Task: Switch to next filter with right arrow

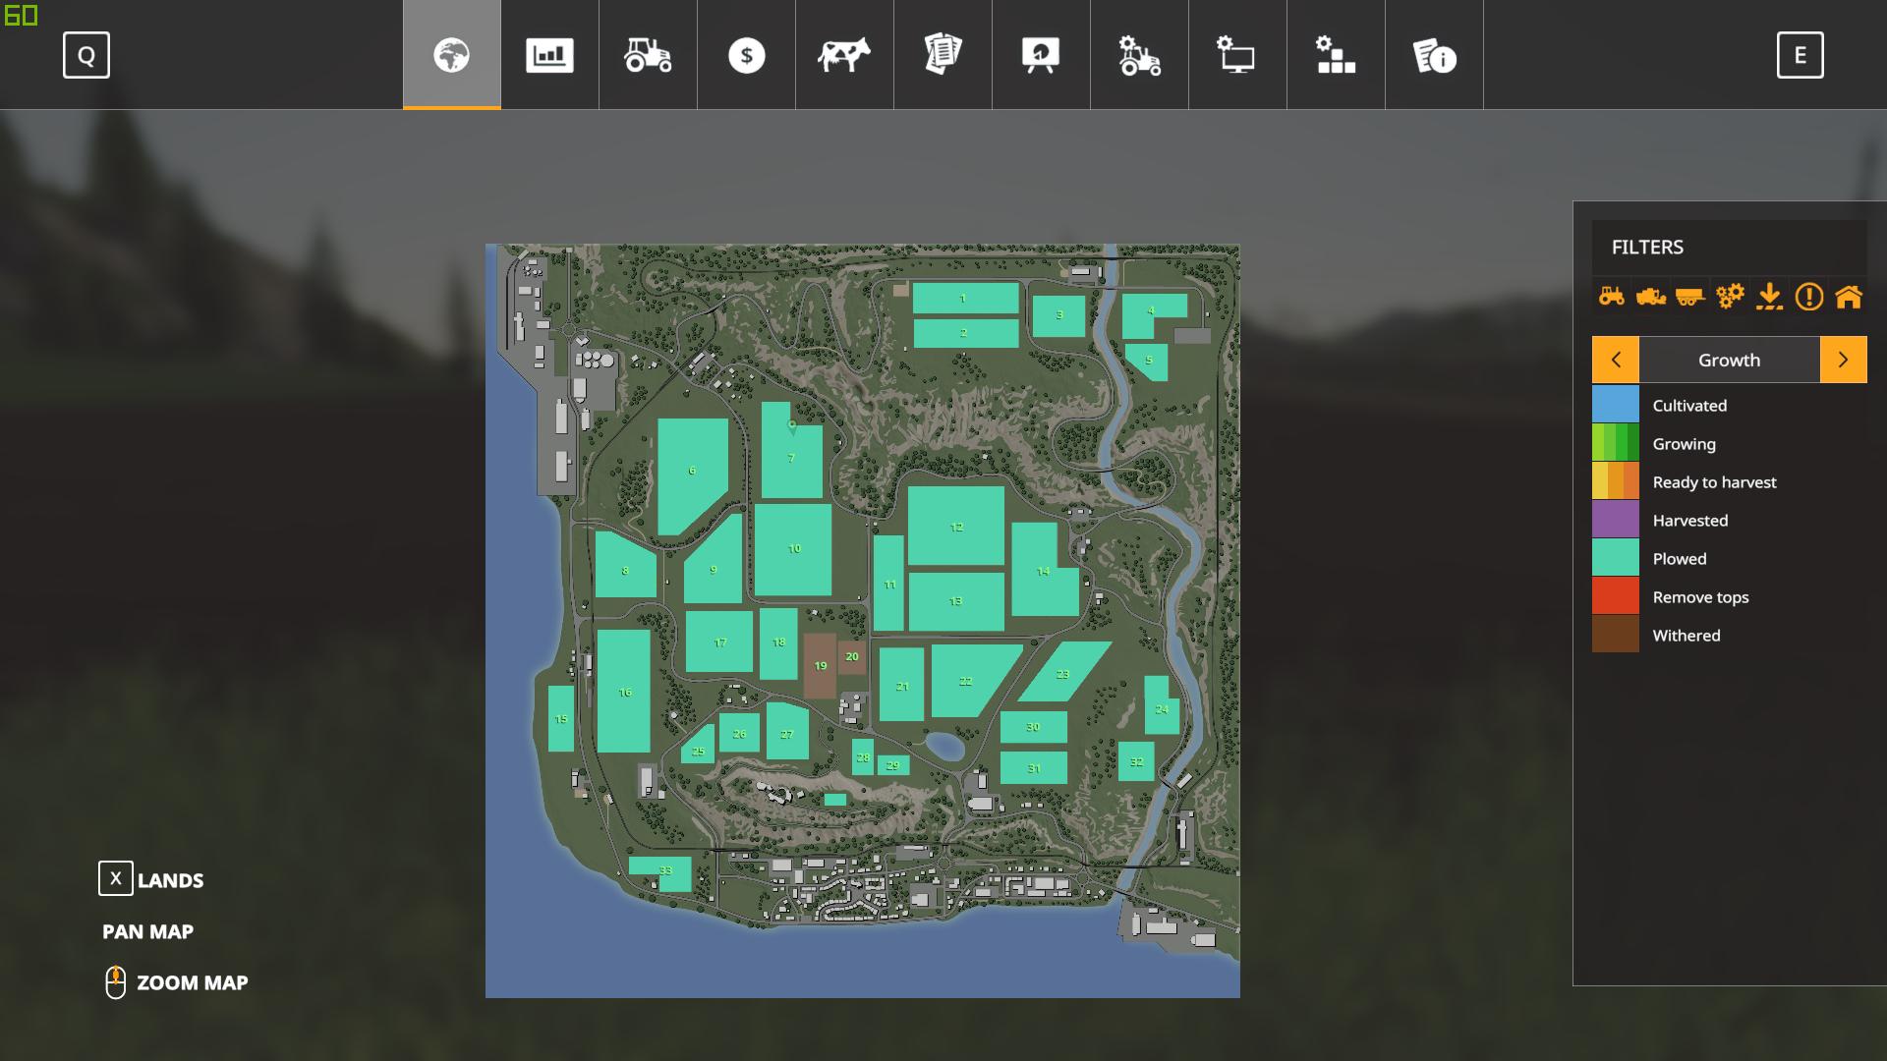Action: point(1843,360)
